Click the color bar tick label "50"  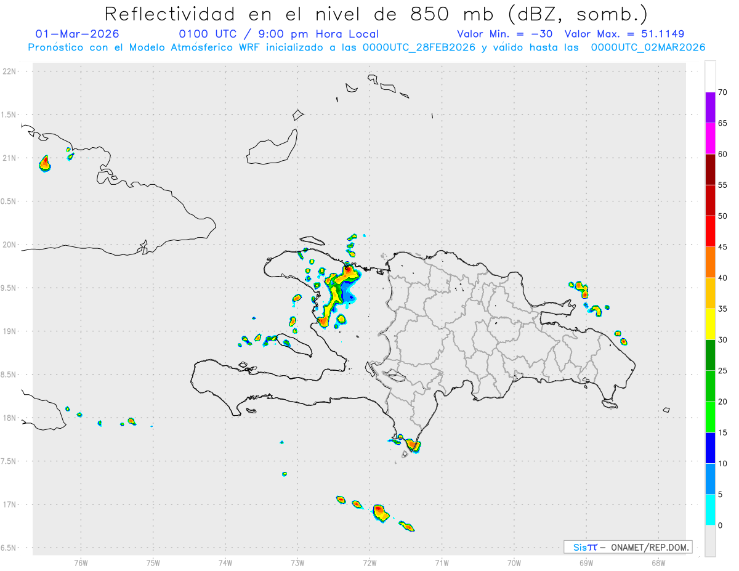723,216
